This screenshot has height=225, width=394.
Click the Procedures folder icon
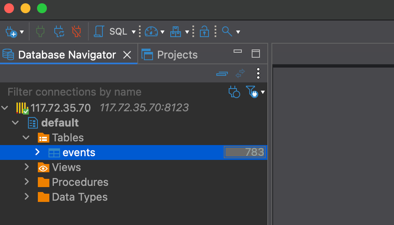click(x=44, y=182)
